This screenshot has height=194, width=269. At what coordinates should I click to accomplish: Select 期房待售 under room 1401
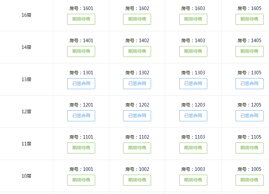(x=81, y=51)
